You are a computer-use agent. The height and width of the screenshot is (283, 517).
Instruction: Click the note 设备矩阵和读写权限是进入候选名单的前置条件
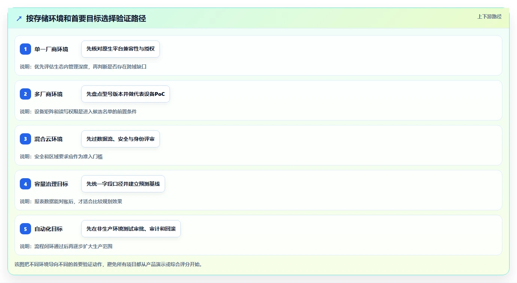85,112
